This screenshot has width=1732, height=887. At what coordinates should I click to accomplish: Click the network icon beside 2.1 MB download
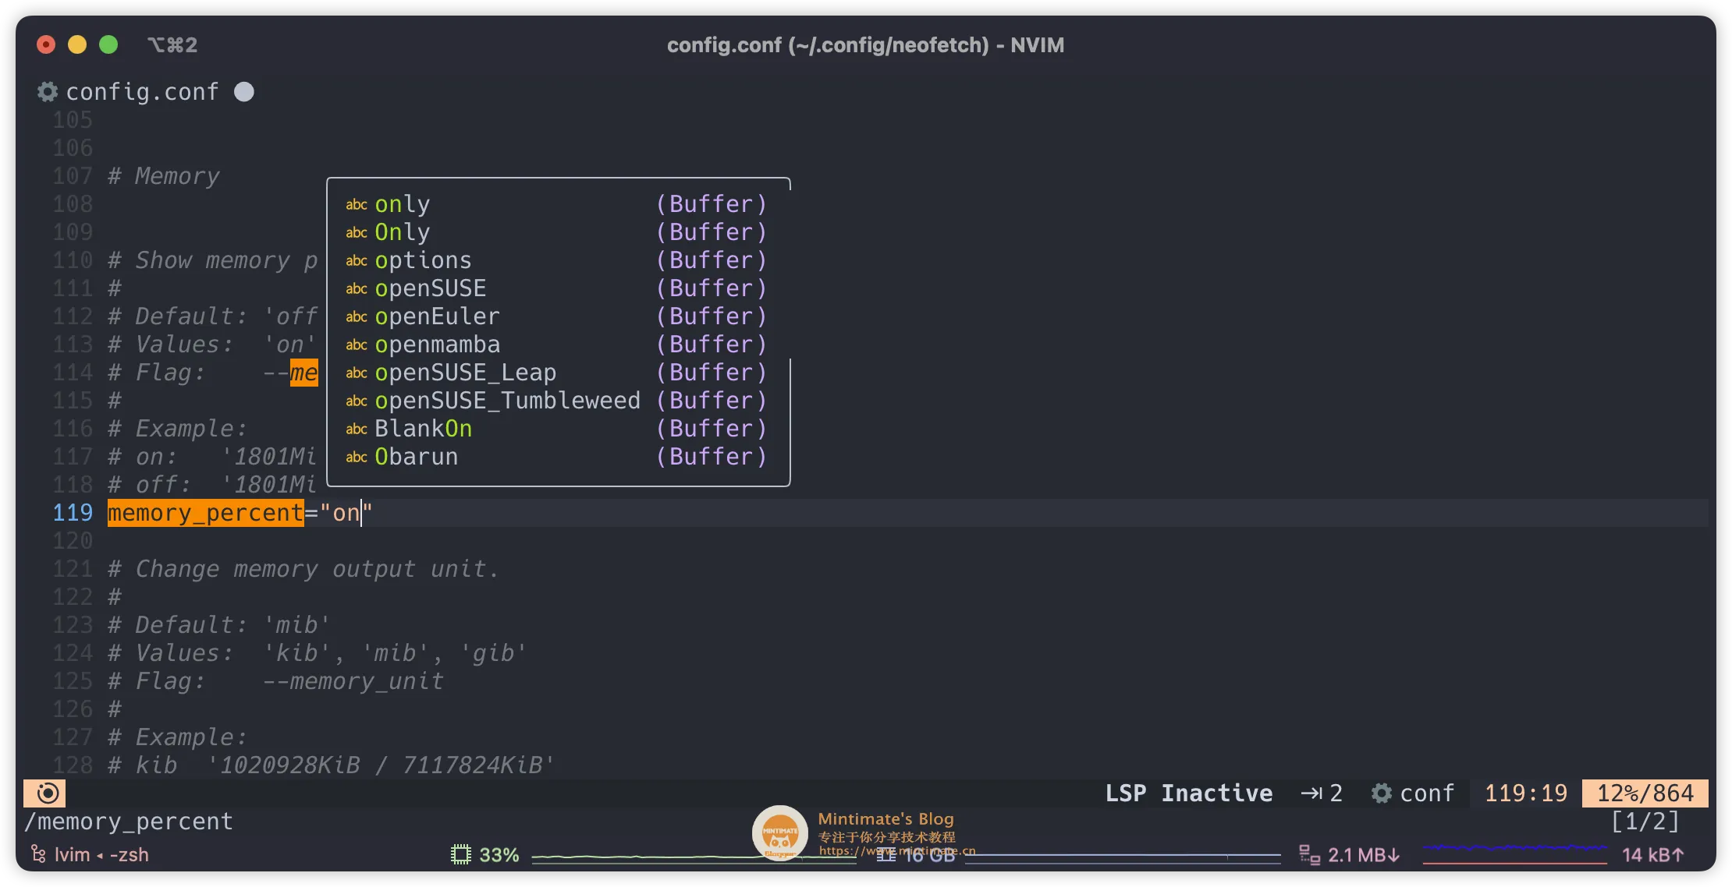pos(1309,855)
